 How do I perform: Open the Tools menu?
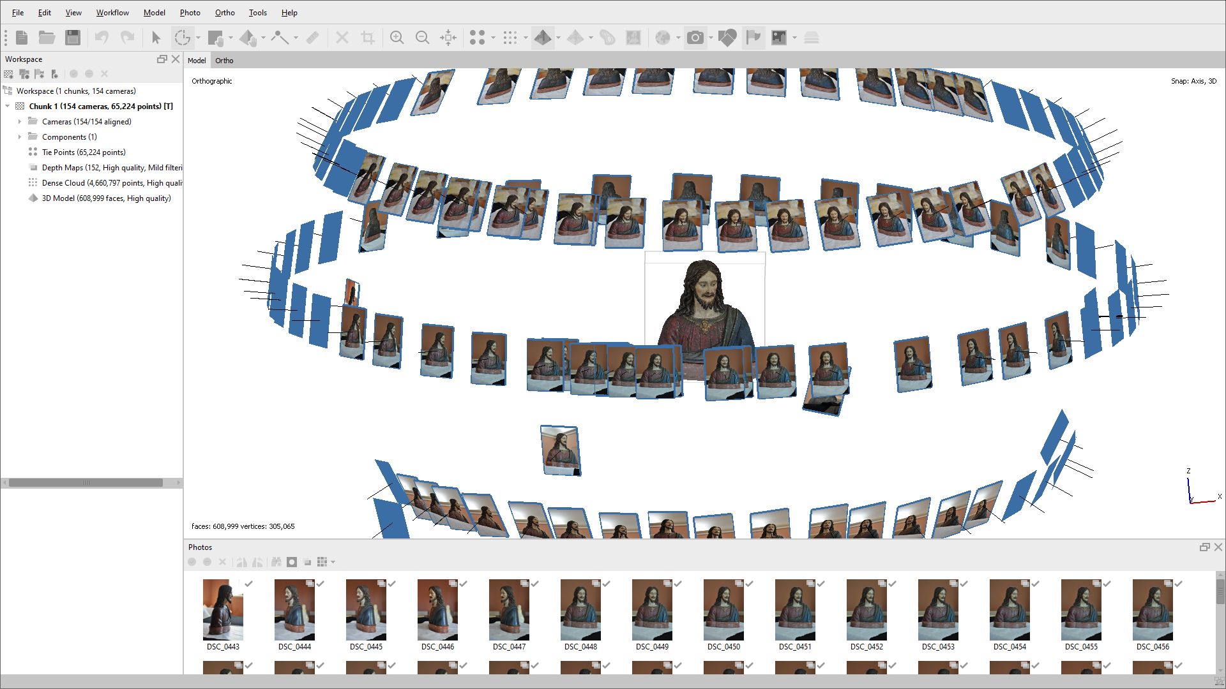tap(258, 13)
